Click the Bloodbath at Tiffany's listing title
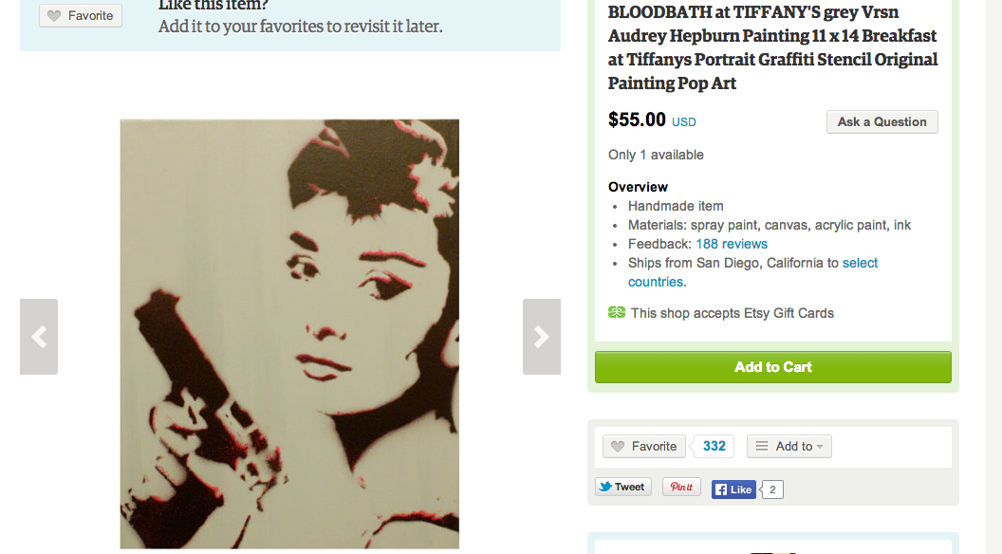This screenshot has height=554, width=1002. pos(772,47)
